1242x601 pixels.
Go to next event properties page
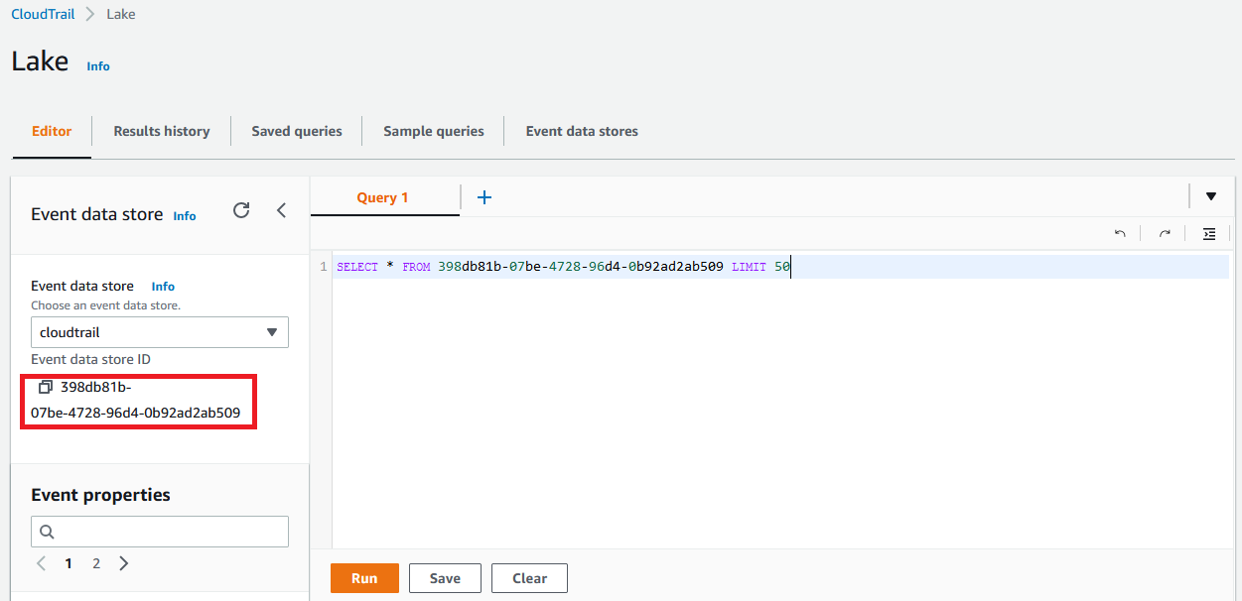pos(123,563)
